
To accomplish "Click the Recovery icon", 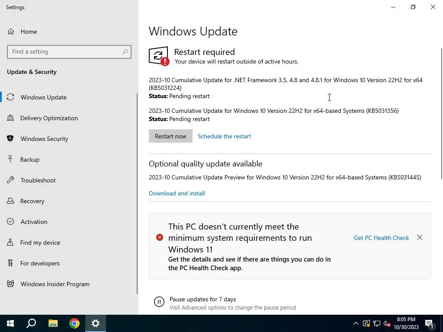I will tap(10, 201).
